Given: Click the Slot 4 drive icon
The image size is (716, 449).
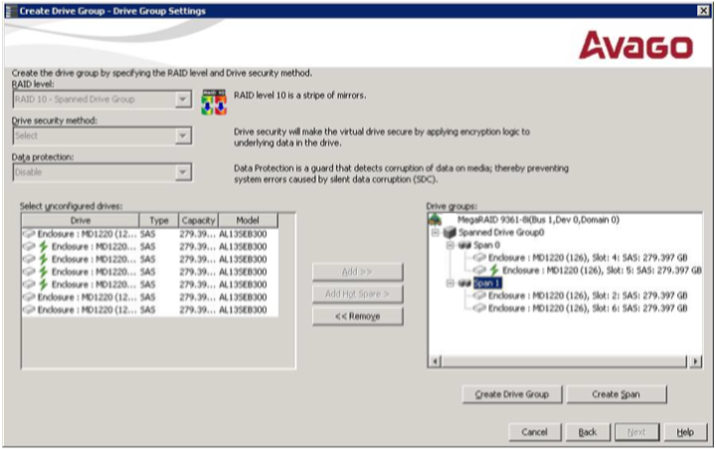Looking at the screenshot, I should [478, 257].
